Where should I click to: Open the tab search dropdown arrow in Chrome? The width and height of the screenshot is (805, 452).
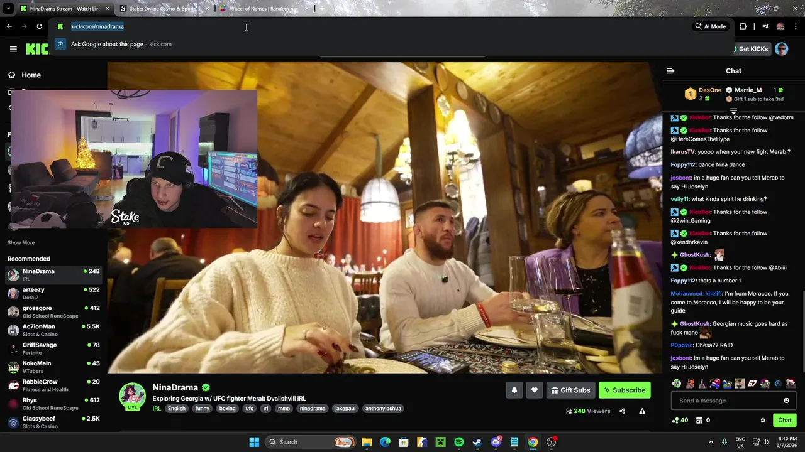coord(8,9)
